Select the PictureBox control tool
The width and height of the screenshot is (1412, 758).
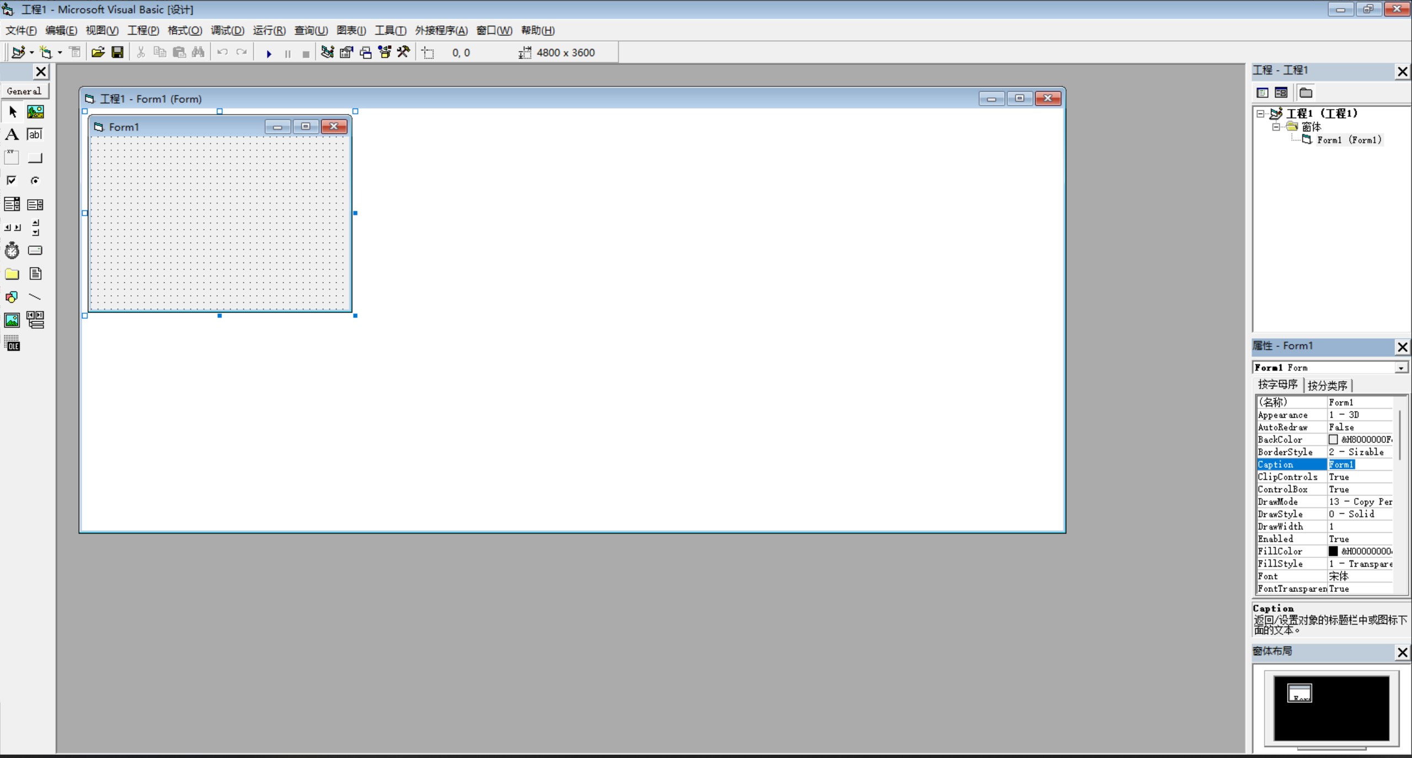point(35,112)
